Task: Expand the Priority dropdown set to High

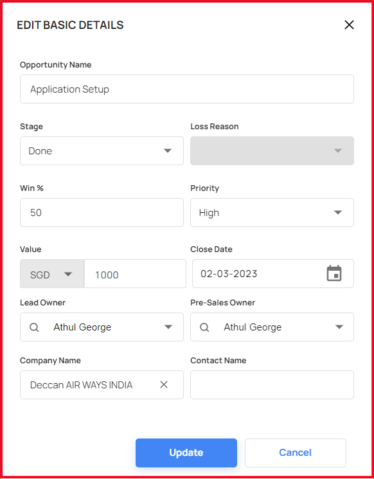Action: 272,213
